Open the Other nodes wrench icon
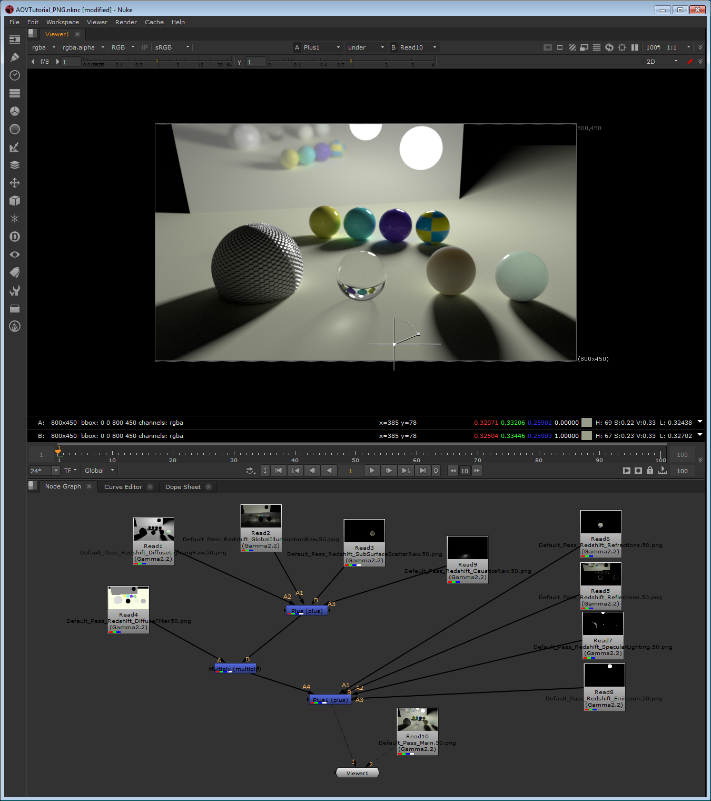The width and height of the screenshot is (711, 801). click(x=15, y=290)
